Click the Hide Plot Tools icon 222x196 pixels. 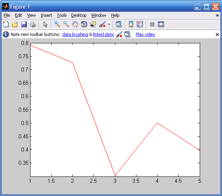(152, 24)
